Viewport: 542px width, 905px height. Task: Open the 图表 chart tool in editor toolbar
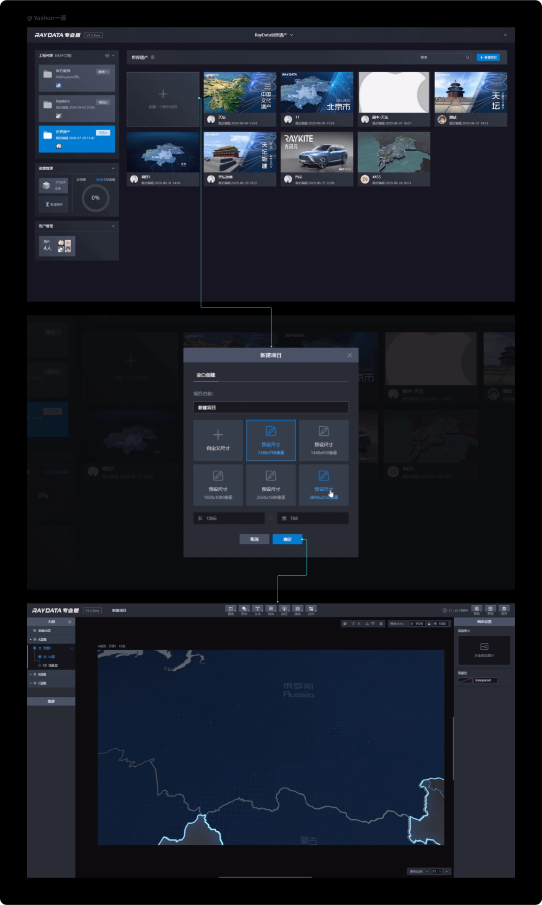[231, 609]
